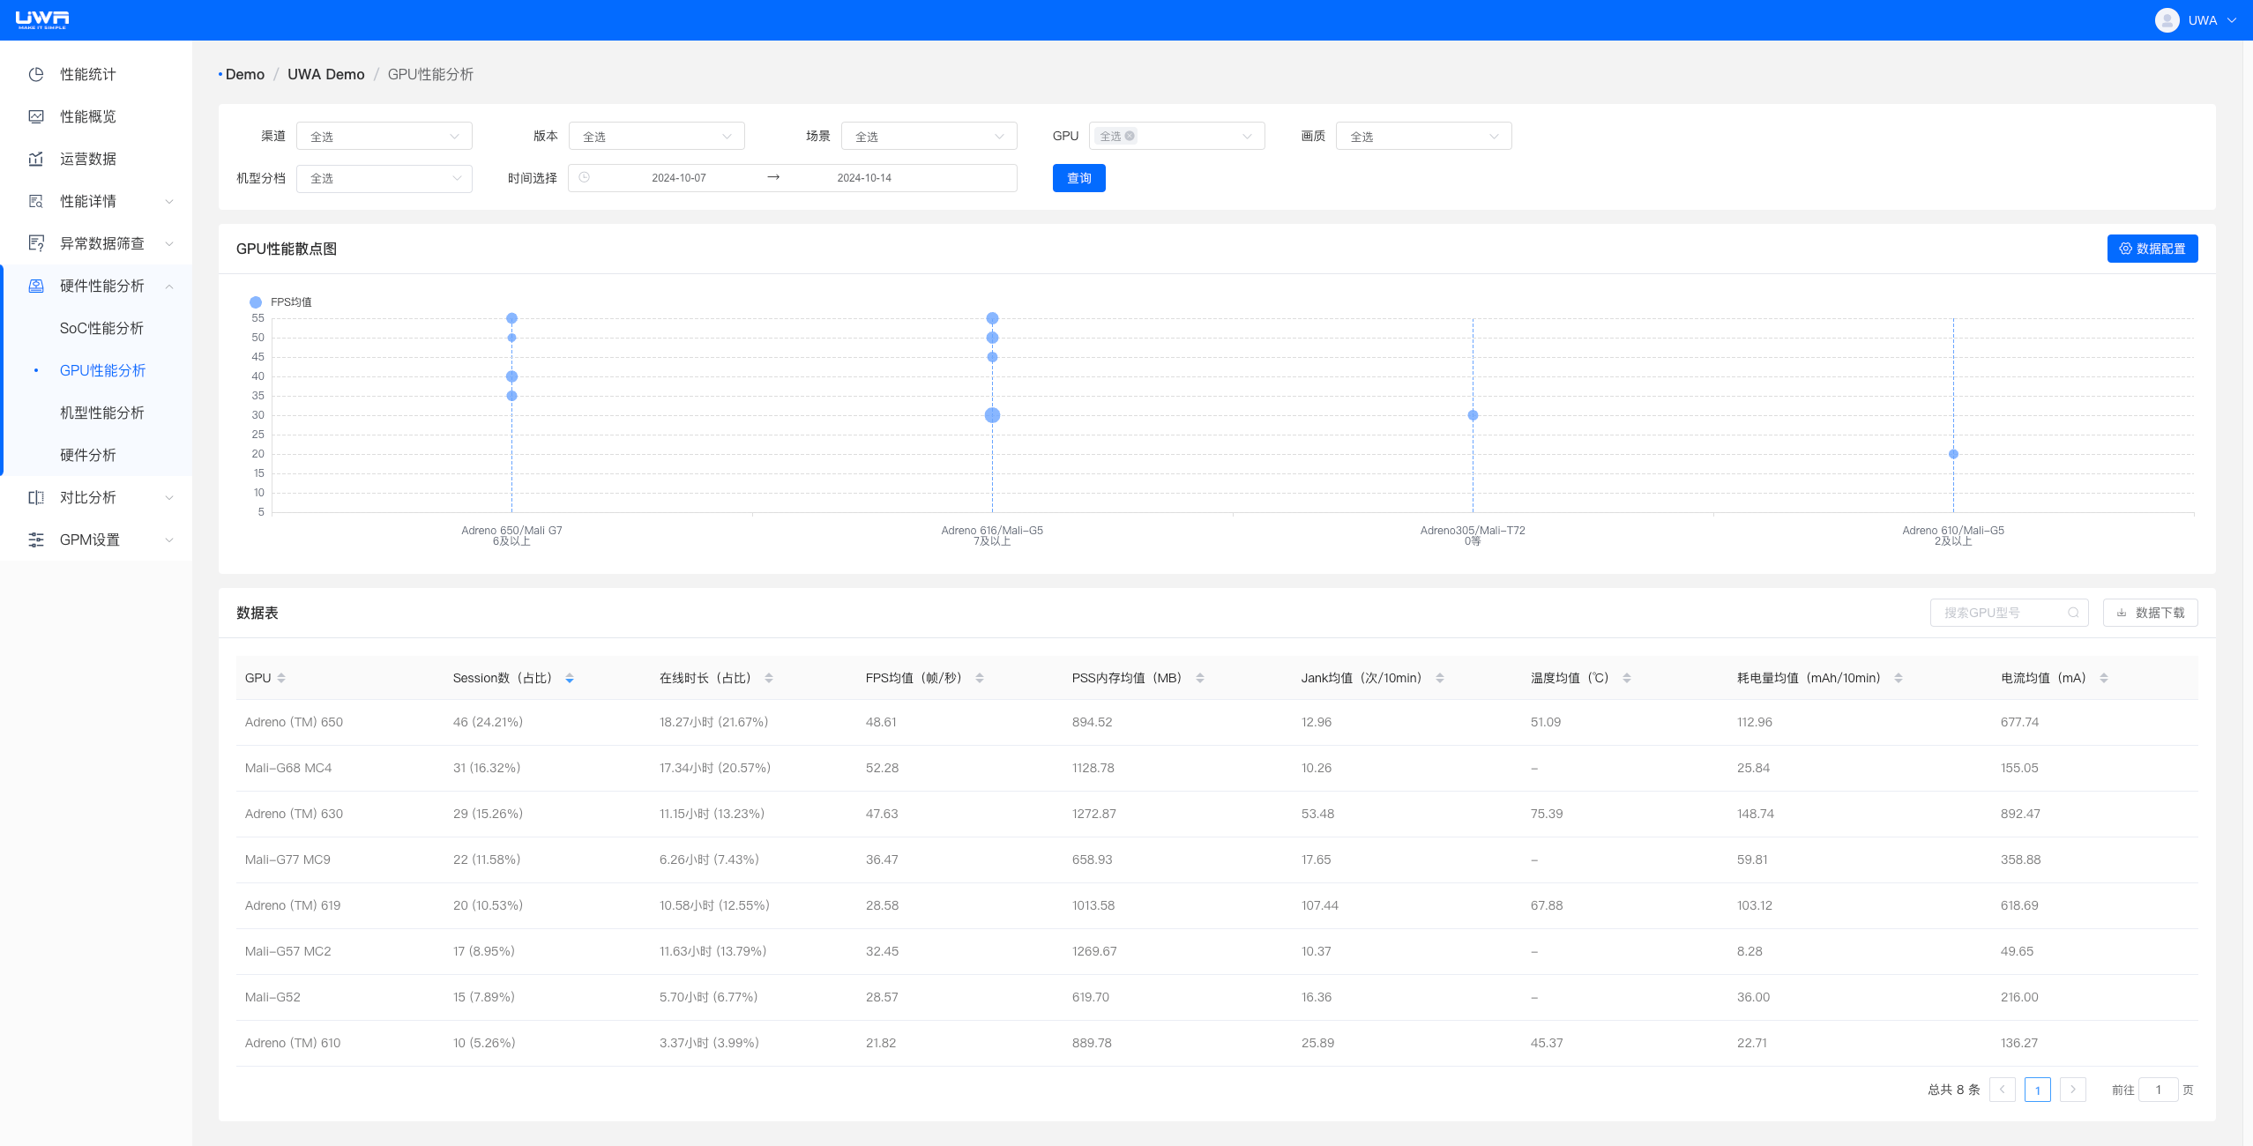This screenshot has width=2253, height=1146.
Task: Open the 渠道 dropdown
Action: click(x=384, y=136)
